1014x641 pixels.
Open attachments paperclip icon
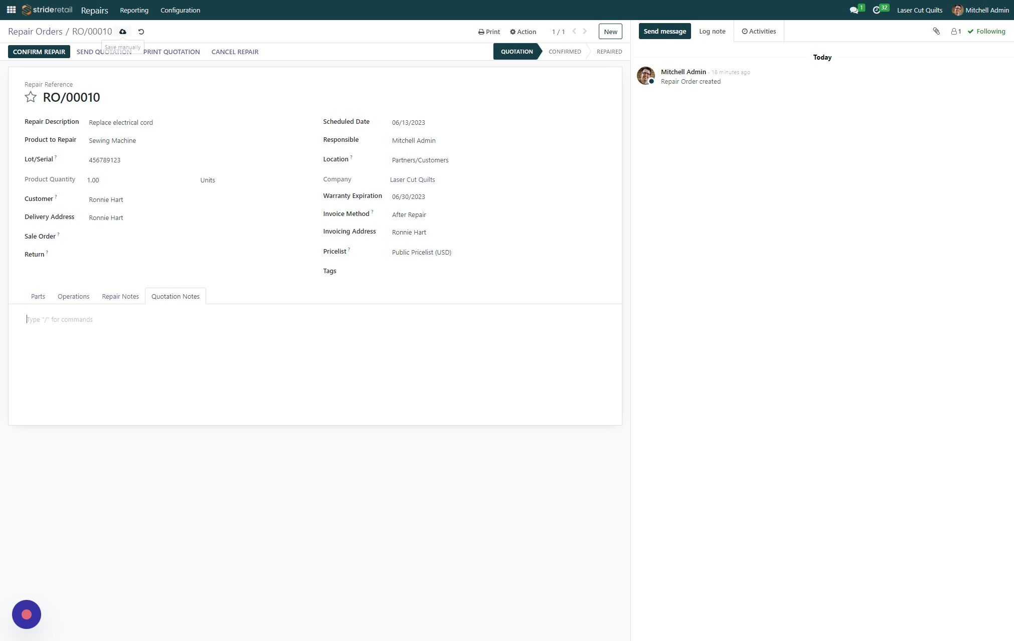pos(936,31)
